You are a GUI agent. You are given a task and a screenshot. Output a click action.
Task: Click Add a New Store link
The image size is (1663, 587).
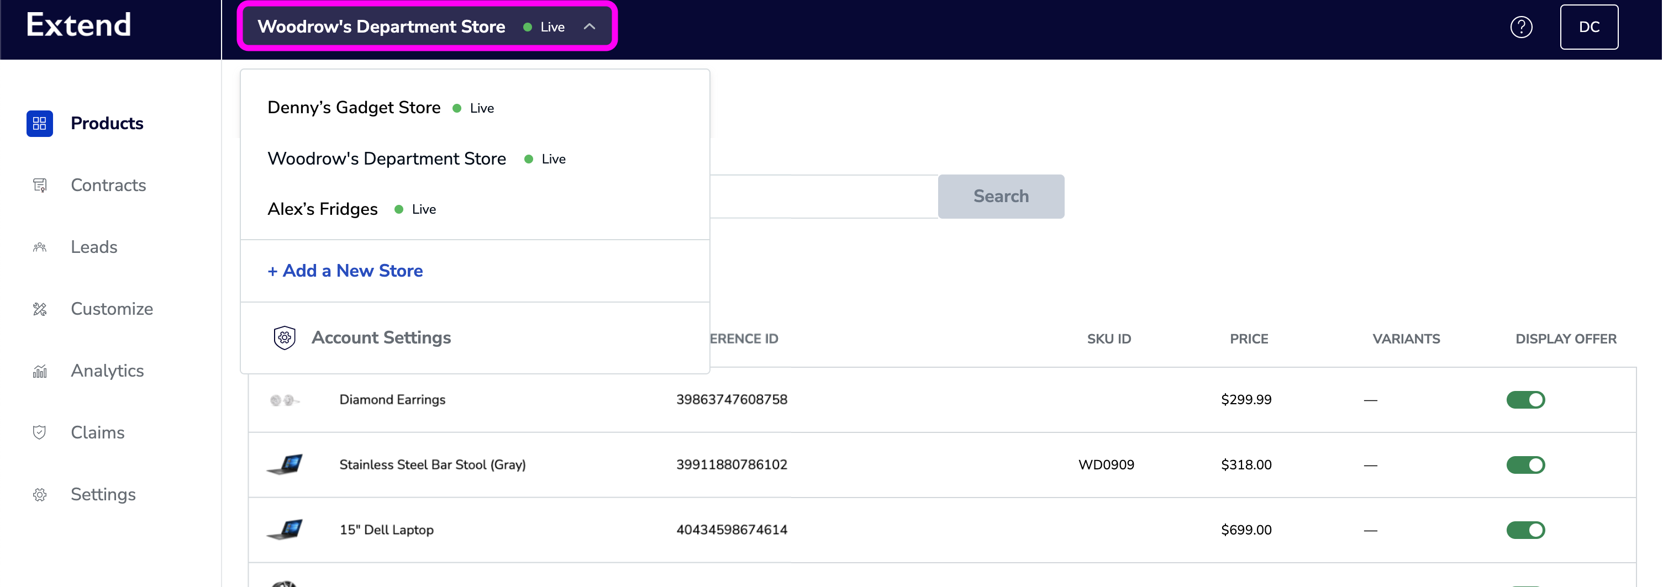(x=345, y=271)
